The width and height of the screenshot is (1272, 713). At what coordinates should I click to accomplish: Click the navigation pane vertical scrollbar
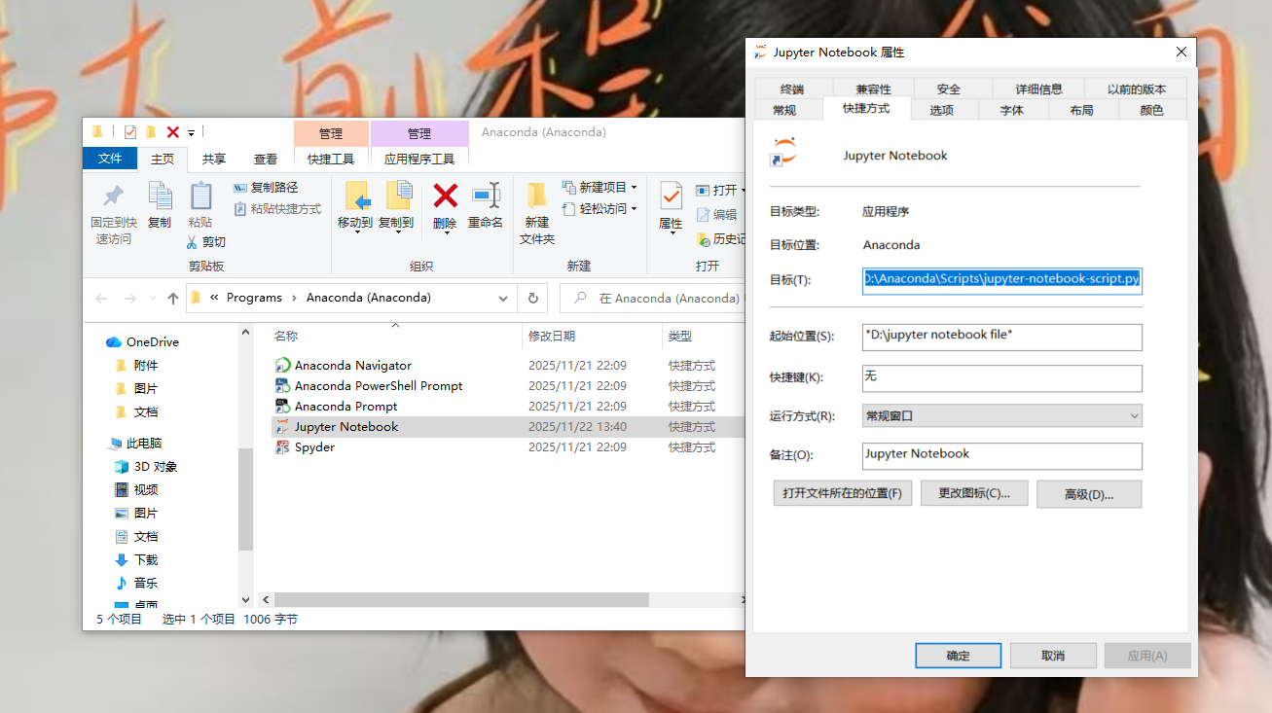point(245,498)
